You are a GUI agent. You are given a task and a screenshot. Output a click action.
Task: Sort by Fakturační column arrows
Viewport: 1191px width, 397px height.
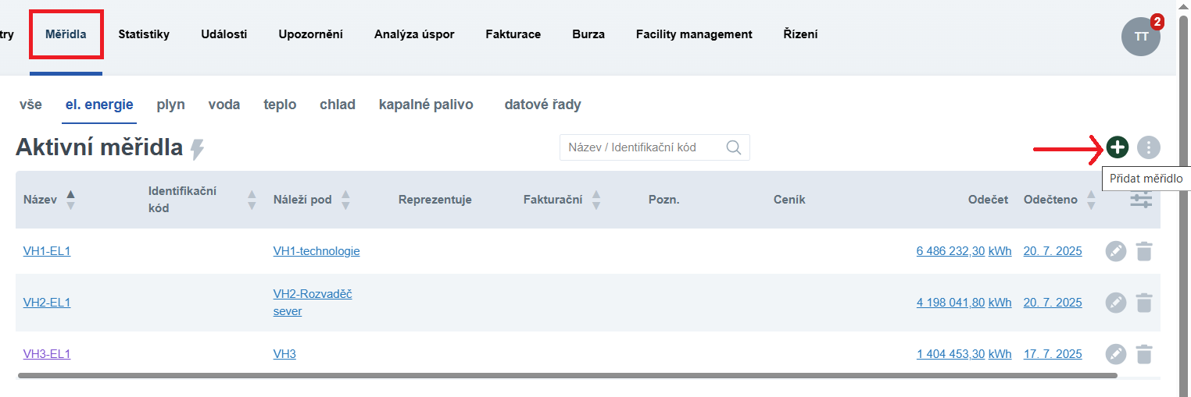click(x=596, y=200)
